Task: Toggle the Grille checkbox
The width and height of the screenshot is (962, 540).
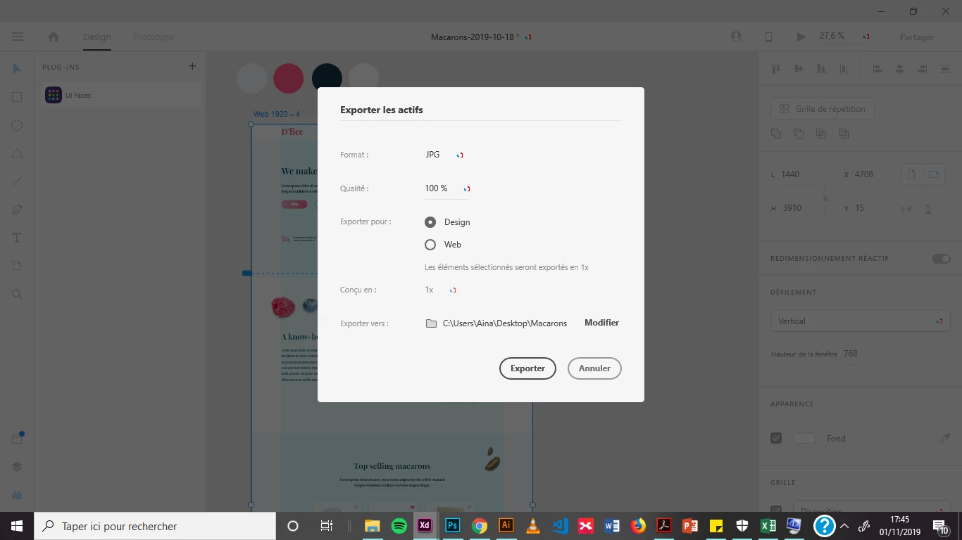Action: coord(776,510)
